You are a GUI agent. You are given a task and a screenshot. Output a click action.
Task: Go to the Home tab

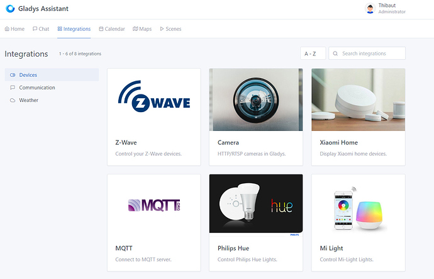pyautogui.click(x=14, y=29)
